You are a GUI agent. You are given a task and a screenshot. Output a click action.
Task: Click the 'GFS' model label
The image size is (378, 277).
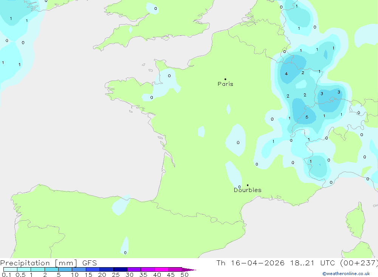tap(90, 263)
